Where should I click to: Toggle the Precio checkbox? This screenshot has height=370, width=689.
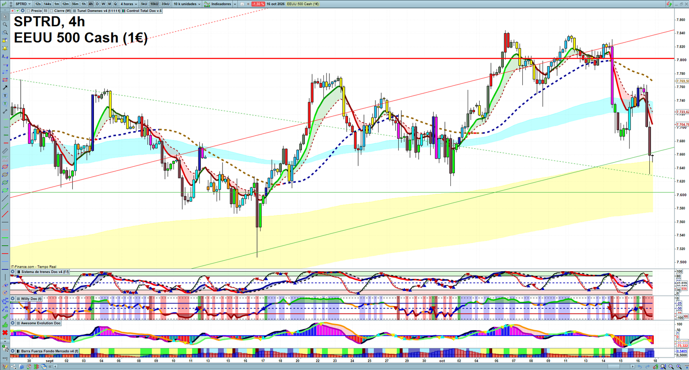[28, 11]
